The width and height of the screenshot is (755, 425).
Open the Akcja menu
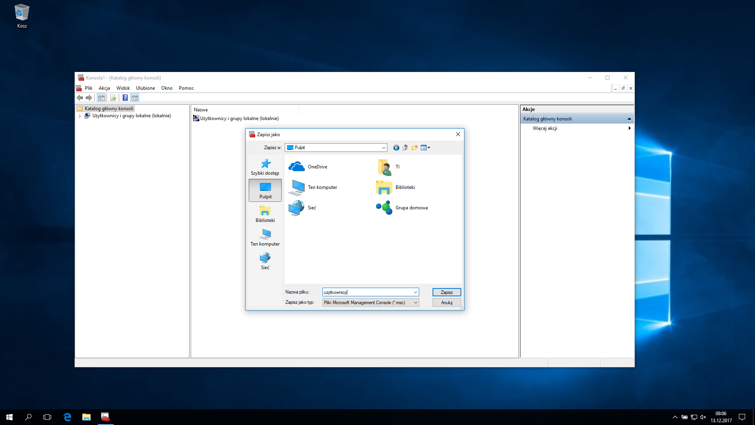(x=104, y=88)
